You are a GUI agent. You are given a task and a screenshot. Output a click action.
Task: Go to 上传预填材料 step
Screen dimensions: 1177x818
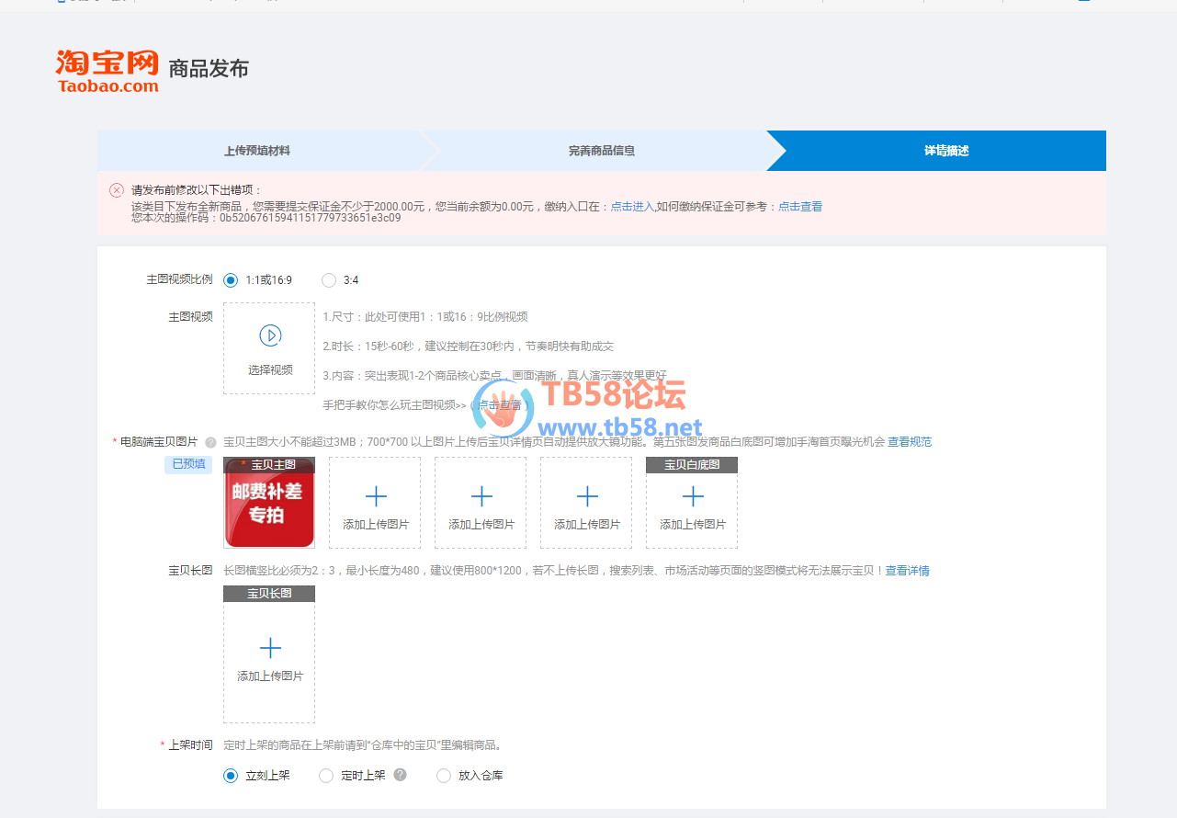click(257, 151)
